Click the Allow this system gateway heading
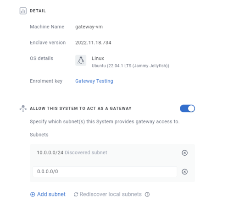The image size is (245, 207). [81, 109]
